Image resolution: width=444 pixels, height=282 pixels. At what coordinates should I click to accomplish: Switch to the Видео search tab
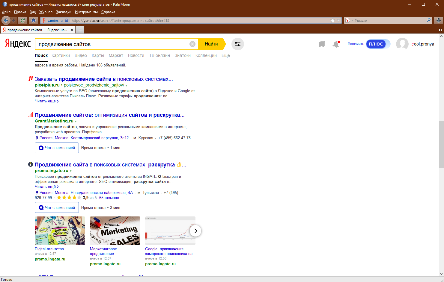(81, 55)
